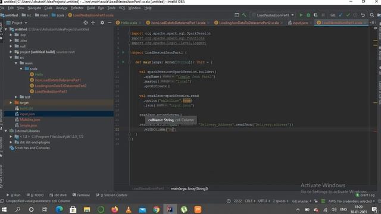Run with coverage icon in toolbar
The width and height of the screenshot is (381, 214).
[x=316, y=15]
